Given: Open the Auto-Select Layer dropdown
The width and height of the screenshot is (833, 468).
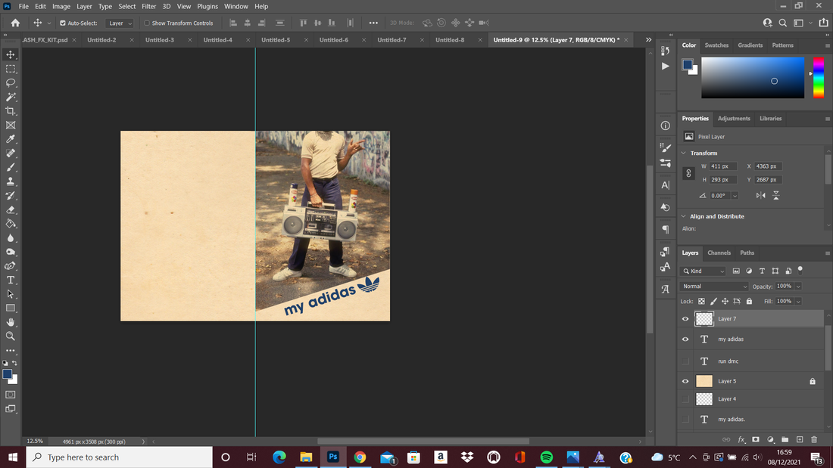Looking at the screenshot, I should pyautogui.click(x=119, y=23).
